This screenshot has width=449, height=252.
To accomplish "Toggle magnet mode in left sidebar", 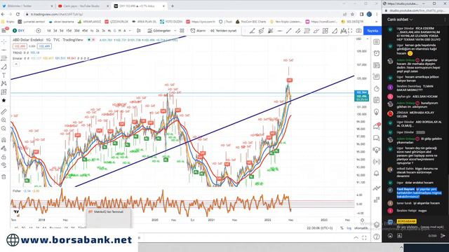I will (4, 140).
